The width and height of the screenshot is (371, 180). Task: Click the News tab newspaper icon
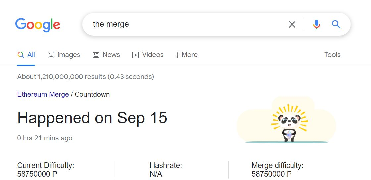pyautogui.click(x=96, y=55)
